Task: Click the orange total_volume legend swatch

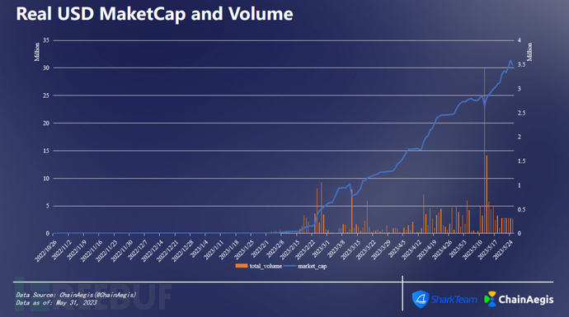Action: click(x=242, y=266)
